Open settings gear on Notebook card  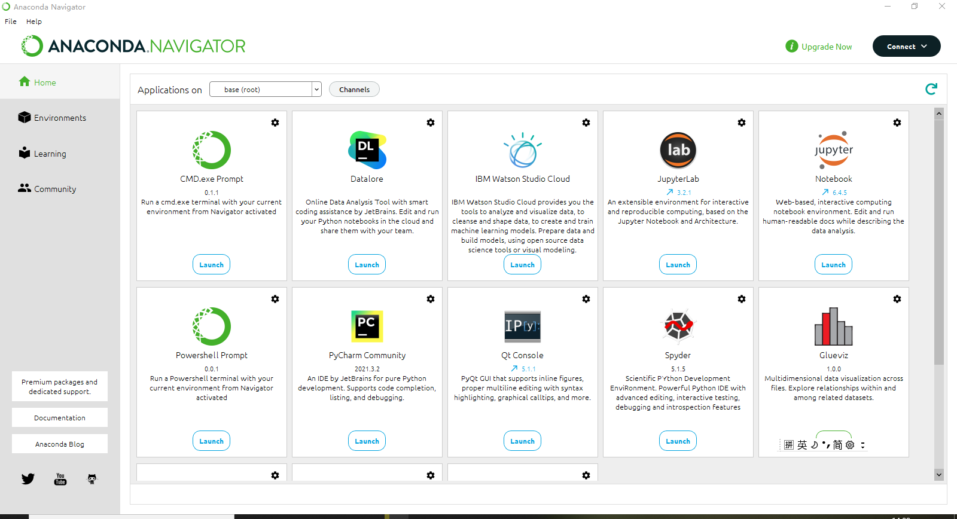pyautogui.click(x=897, y=123)
